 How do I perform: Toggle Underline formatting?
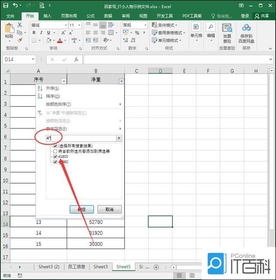[49, 33]
